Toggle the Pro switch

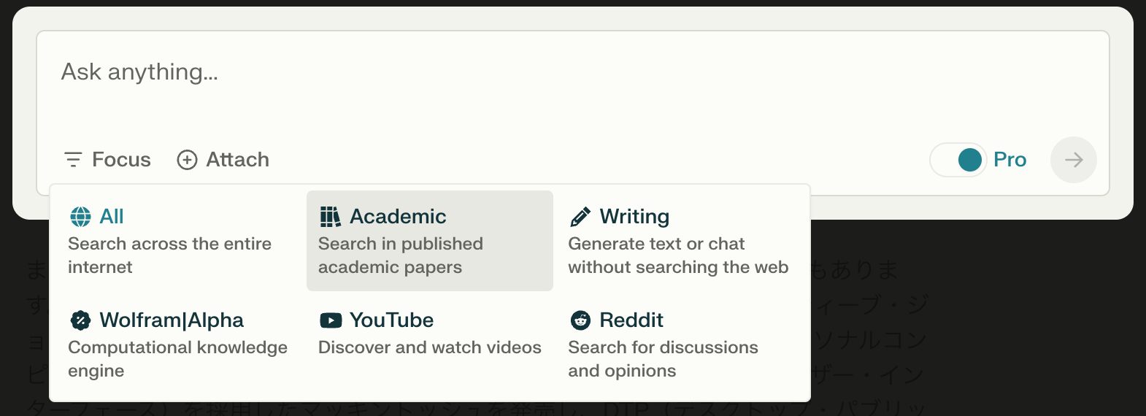958,160
